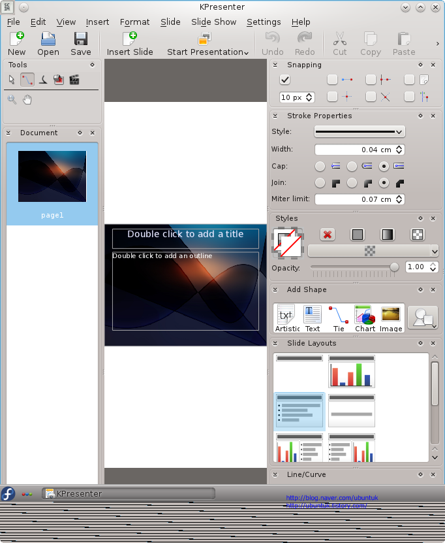445x543 pixels.
Task: Open a file using the Open icon
Action: 48,44
